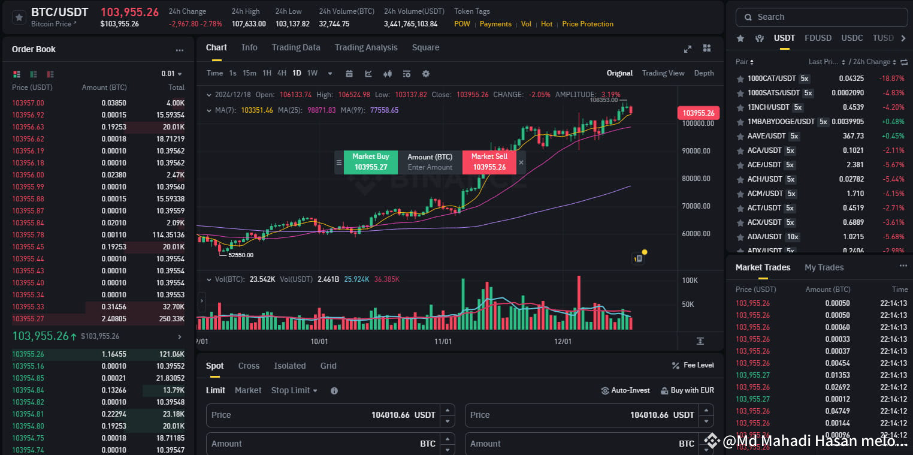Favorite the 1000CAT/USDT pair
The image size is (913, 455).
740,79
